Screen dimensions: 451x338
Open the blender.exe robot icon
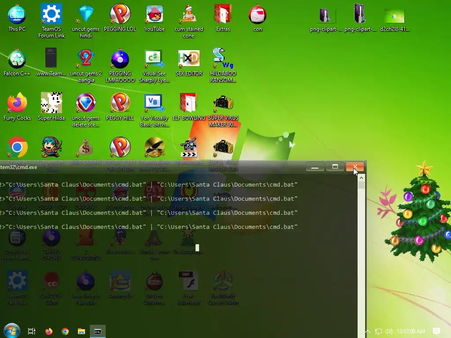189,147
